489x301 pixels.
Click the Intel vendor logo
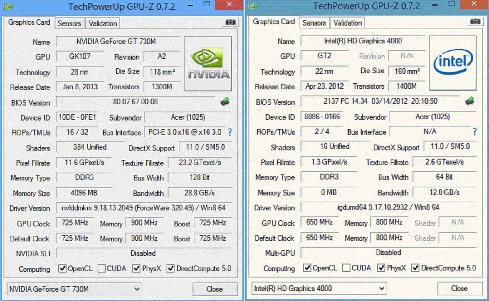453,63
